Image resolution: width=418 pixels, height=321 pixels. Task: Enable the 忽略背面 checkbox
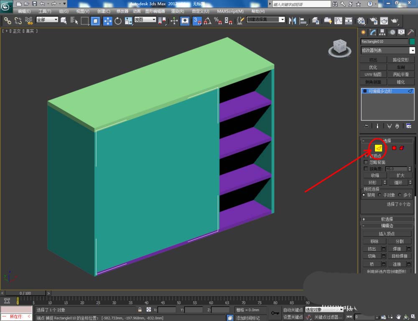point(367,162)
